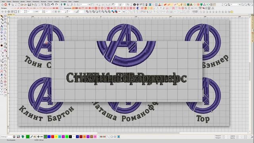Viewport: 254px width, 143px height.
Task: Open the Help (Справка) menu
Action: pos(76,2)
